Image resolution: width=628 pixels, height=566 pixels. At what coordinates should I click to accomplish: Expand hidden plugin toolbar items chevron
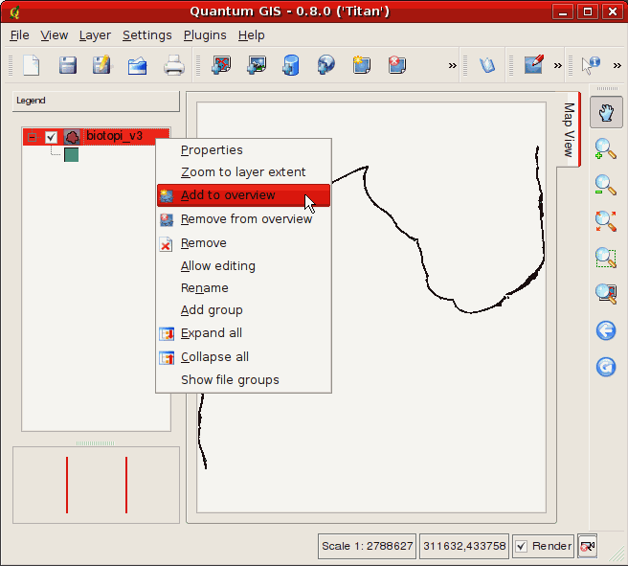pyautogui.click(x=558, y=65)
